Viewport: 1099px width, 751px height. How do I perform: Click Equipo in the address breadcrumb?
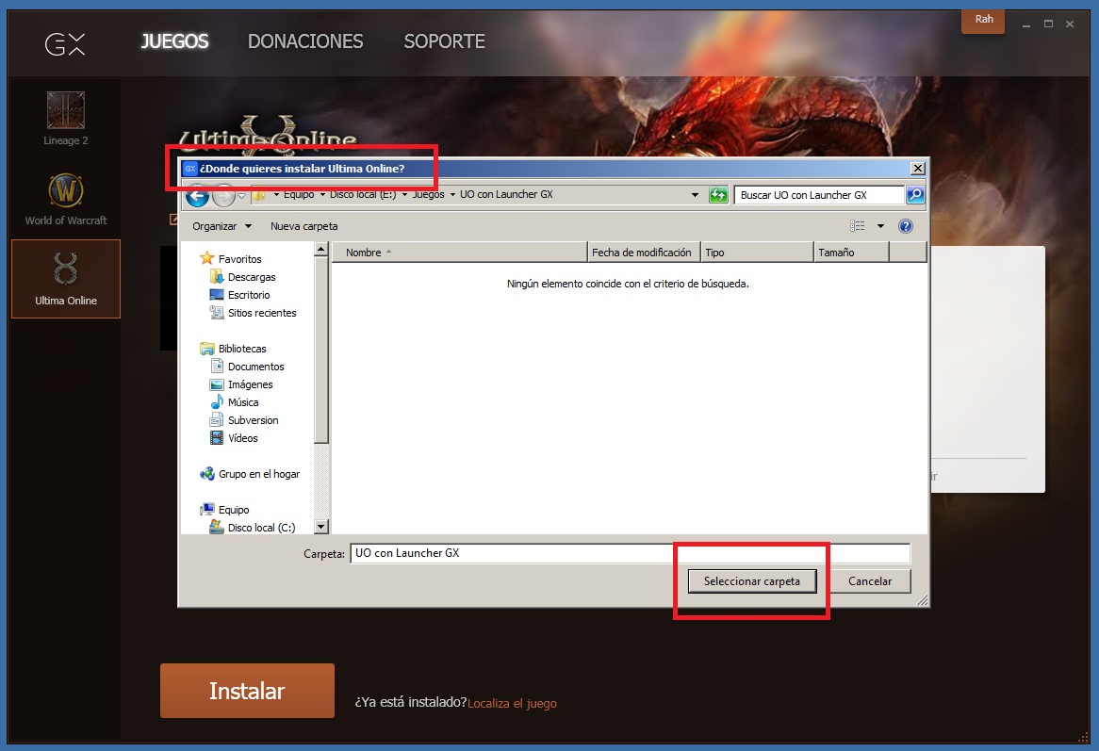click(x=299, y=195)
